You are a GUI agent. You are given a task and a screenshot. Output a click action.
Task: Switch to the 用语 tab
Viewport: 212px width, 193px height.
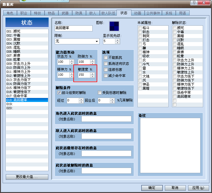coord(182,13)
